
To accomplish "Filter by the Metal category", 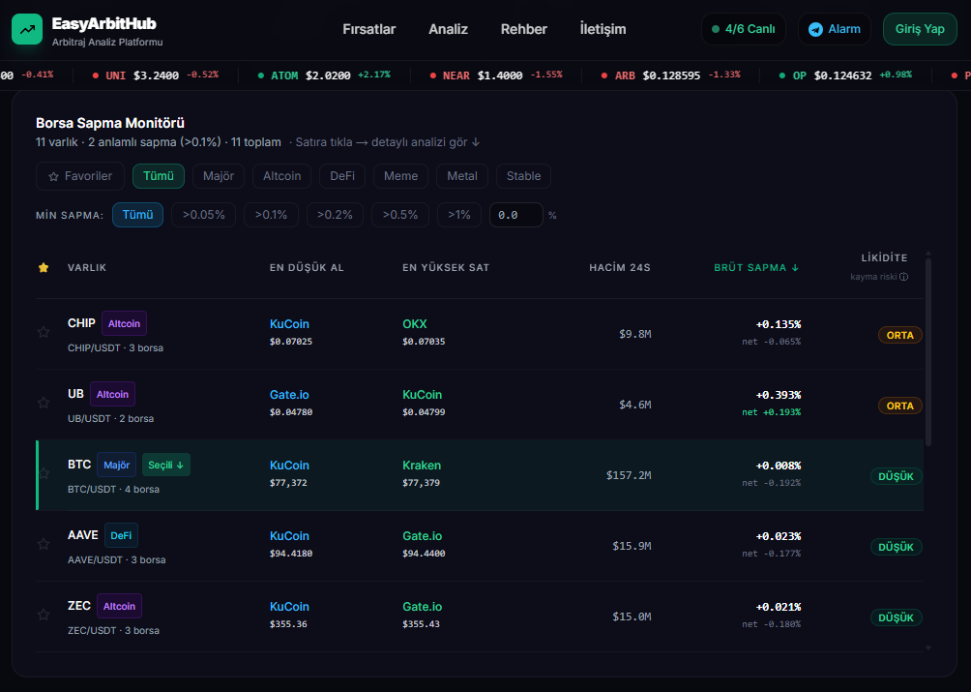I will point(462,176).
